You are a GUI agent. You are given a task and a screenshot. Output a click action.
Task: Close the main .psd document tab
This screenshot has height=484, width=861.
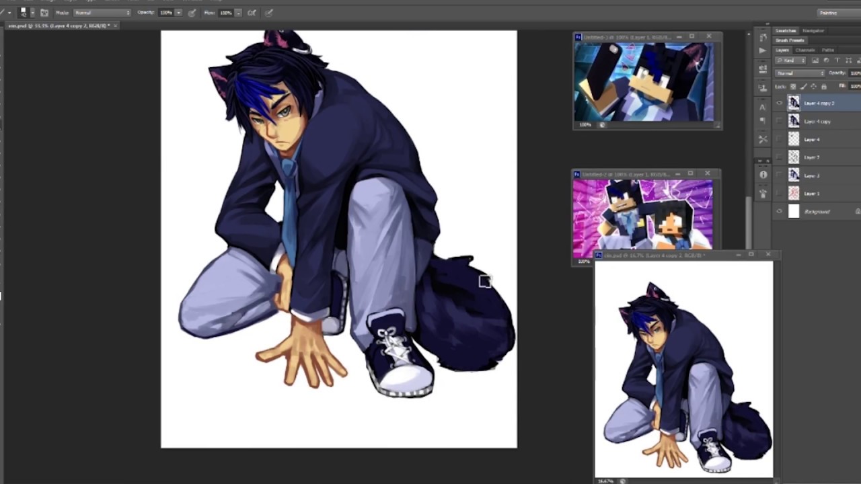point(116,26)
